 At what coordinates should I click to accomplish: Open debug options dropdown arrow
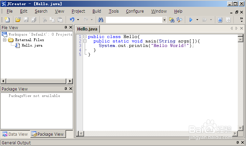[211, 20]
